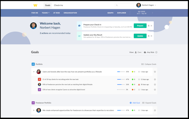189x119 pixels.
Task: Click the key result chart icon
Action: coord(79,36)
